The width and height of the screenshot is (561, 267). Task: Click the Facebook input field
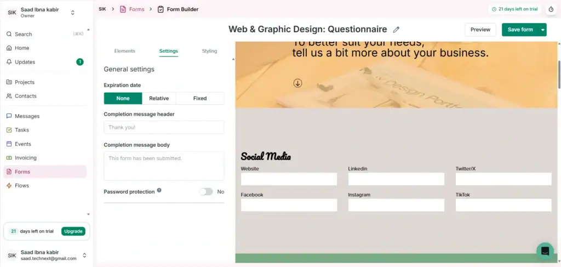[289, 205]
